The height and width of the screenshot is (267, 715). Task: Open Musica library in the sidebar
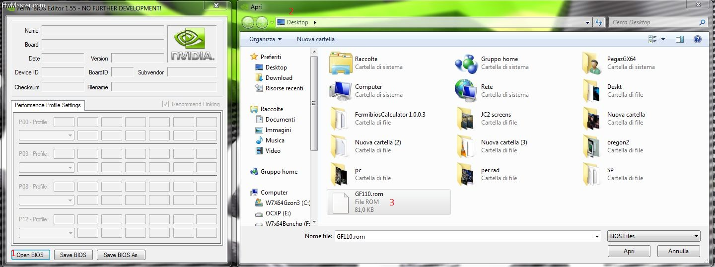[275, 140]
